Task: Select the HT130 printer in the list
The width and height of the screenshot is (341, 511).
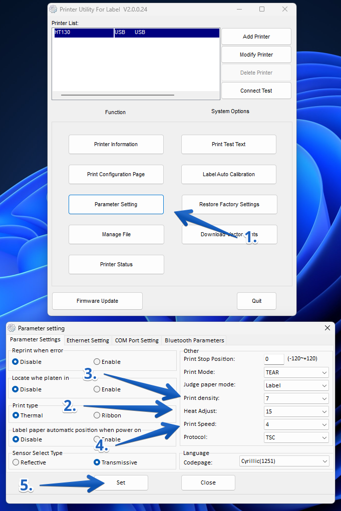Action: (84, 33)
